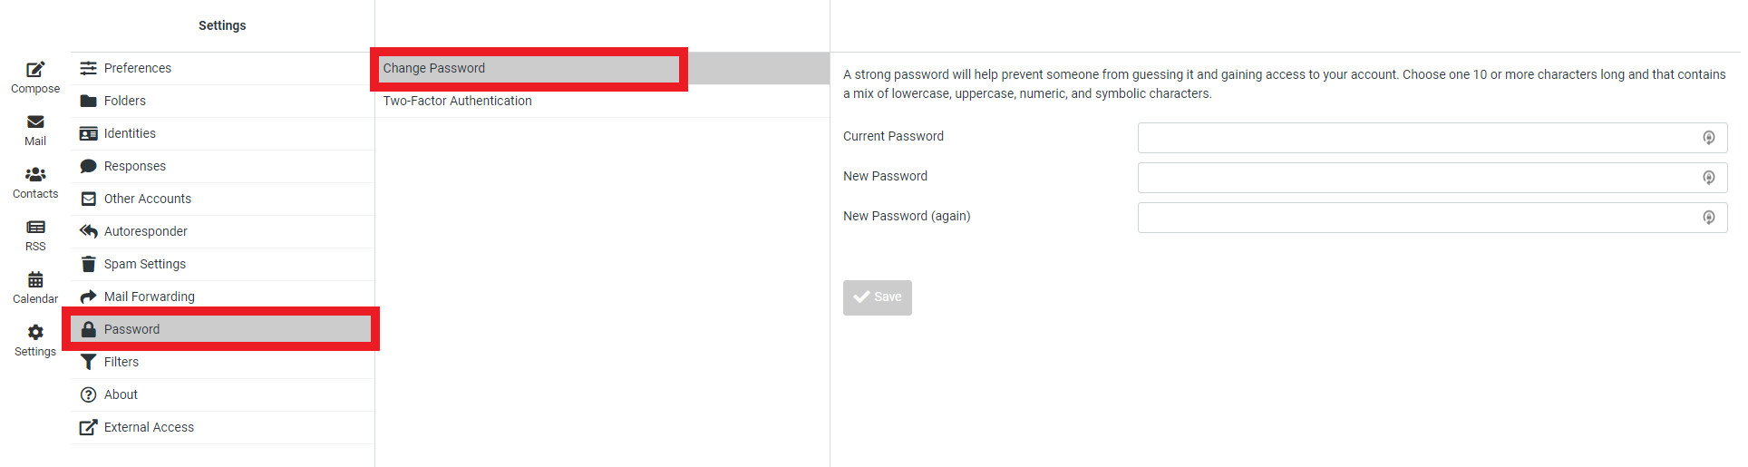This screenshot has width=1748, height=467.
Task: Focus the Current Password input field
Action: click(x=1432, y=138)
